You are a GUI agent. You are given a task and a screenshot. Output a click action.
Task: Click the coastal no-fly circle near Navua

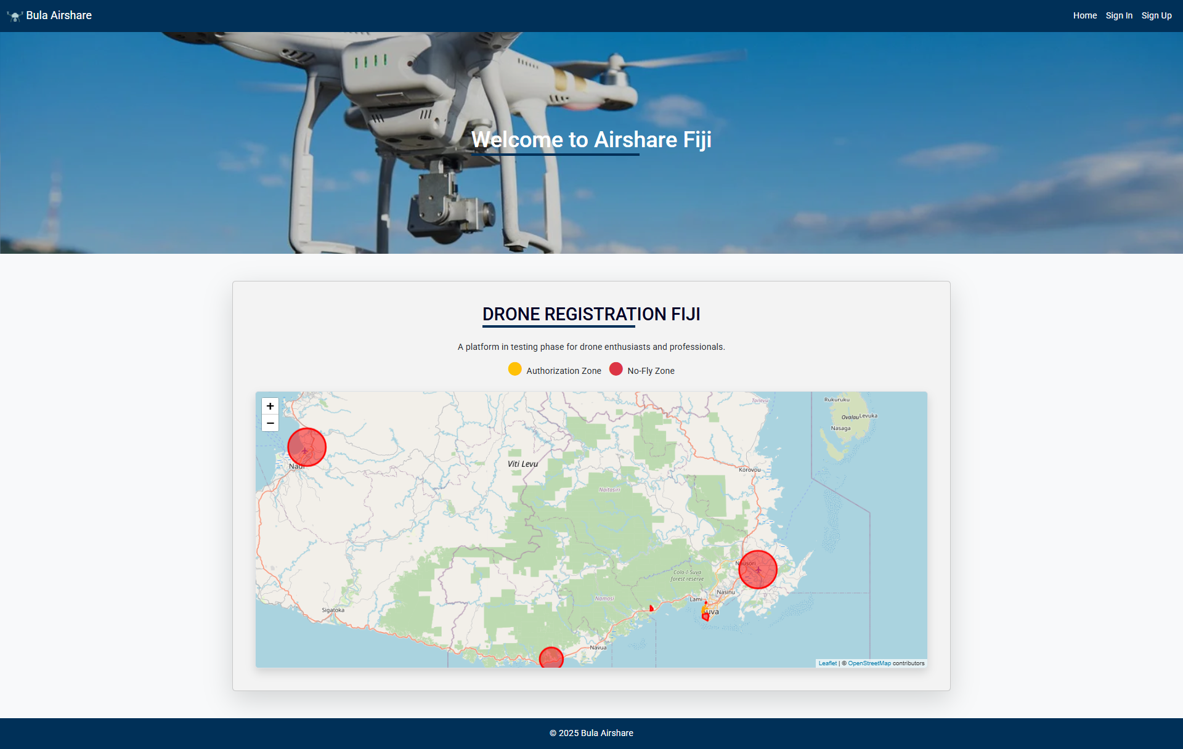(551, 658)
